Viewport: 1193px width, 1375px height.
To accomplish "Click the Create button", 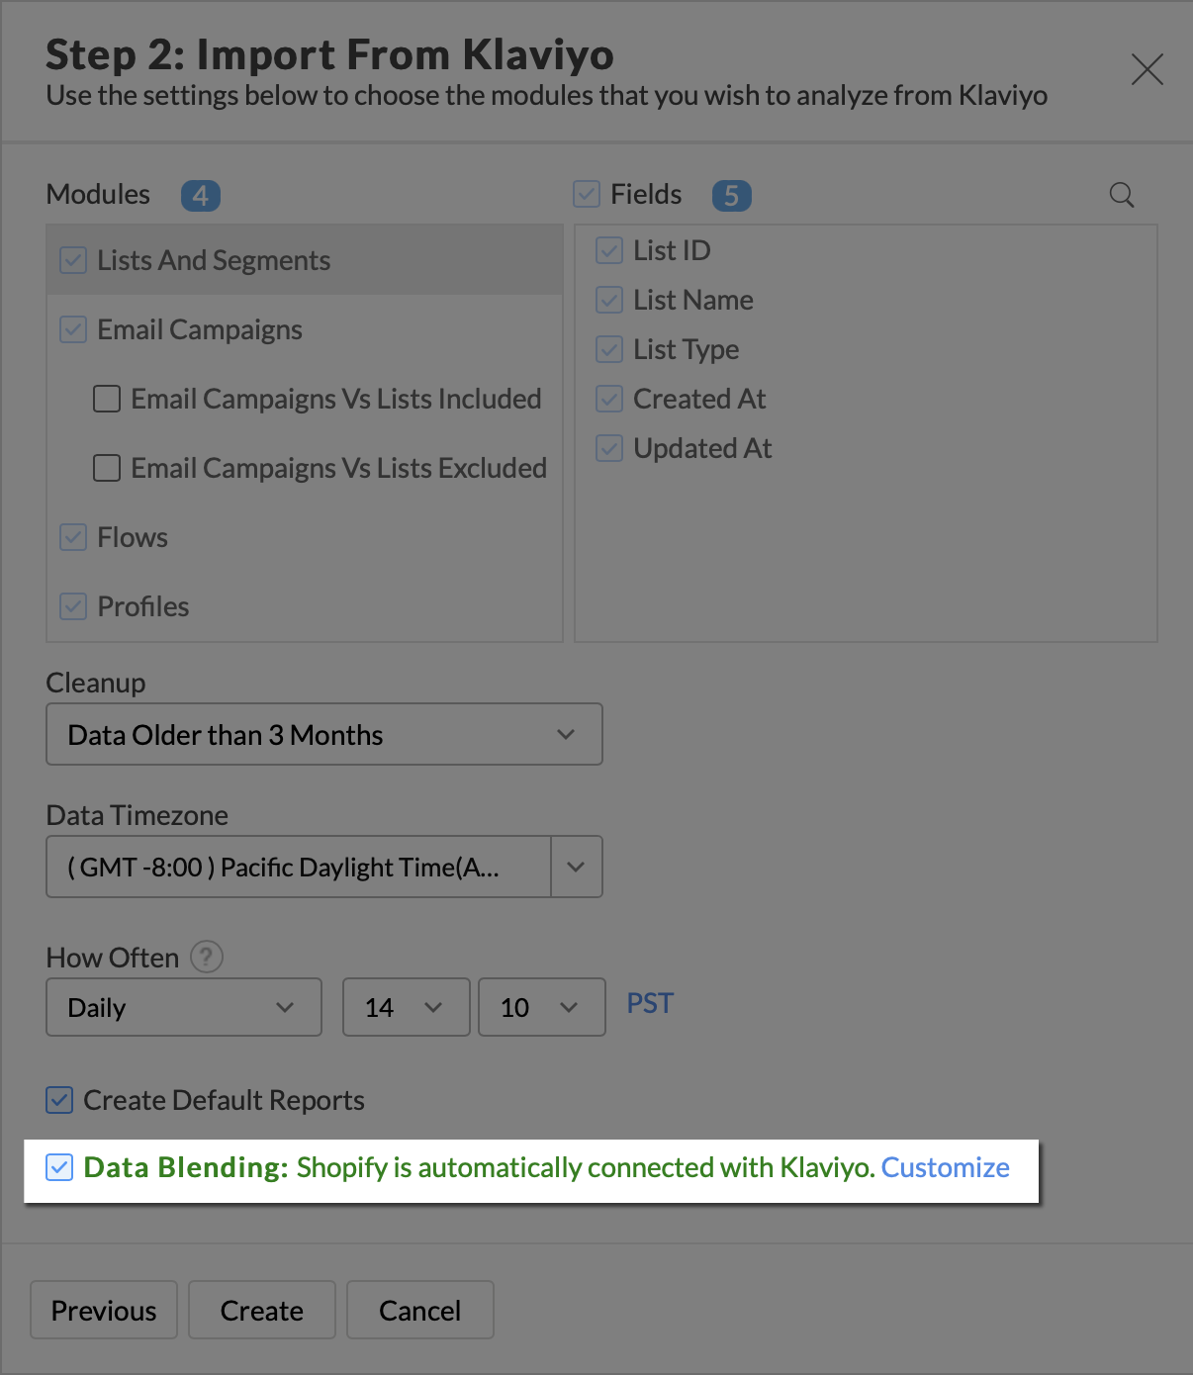I will [261, 1311].
